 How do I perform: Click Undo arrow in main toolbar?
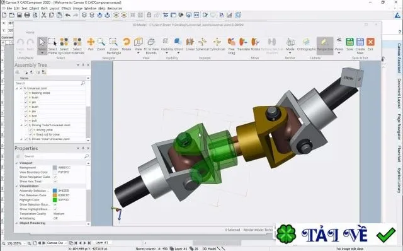point(68,15)
